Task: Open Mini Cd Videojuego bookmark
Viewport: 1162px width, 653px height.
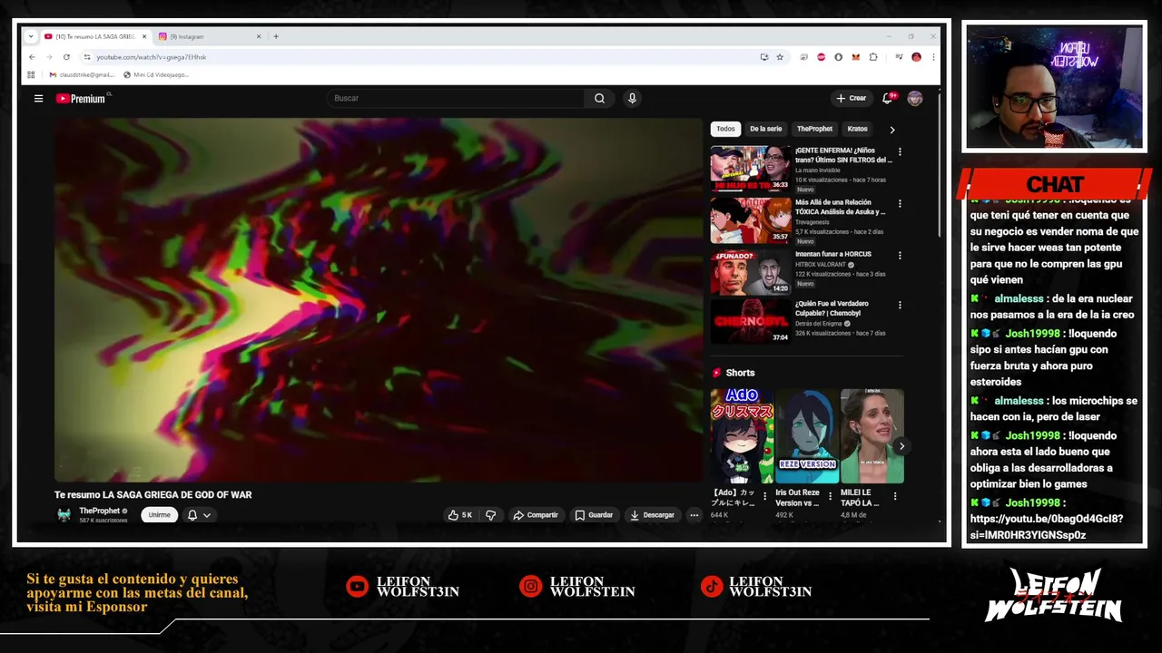Action: coord(156,74)
